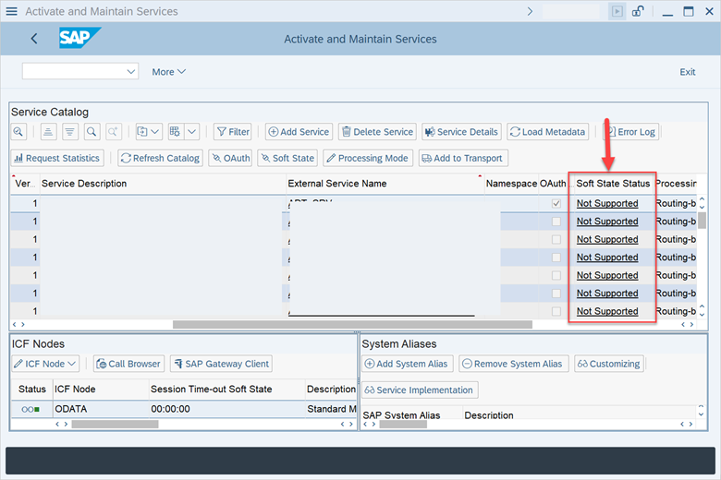This screenshot has width=721, height=480.
Task: Click the OAuth toolbar button
Action: pyautogui.click(x=230, y=158)
